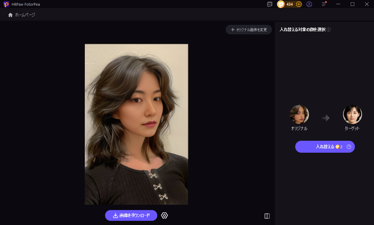Click 画像をダウンロード to download image
Screen dimensions: 374x225
click(131, 215)
